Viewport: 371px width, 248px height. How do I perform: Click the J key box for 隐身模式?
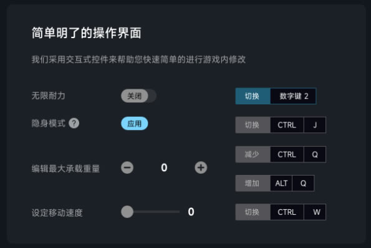(315, 125)
